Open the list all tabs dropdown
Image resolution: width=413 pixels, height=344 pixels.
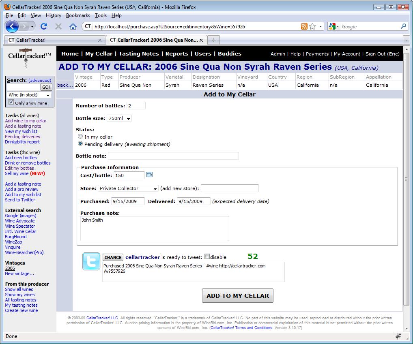pos(407,40)
